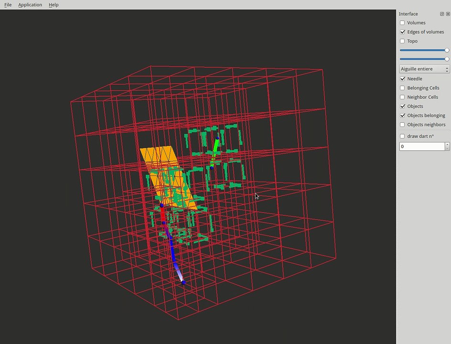Click the second slider handle above Aiguille entiere
The width and height of the screenshot is (451, 344).
(447, 59)
